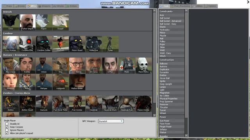Open the Utilities tab
The height and width of the screenshot is (140, 250).
point(198,6)
